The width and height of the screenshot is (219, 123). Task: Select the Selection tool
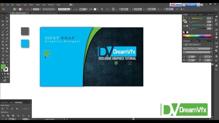pyautogui.click(x=3, y=18)
